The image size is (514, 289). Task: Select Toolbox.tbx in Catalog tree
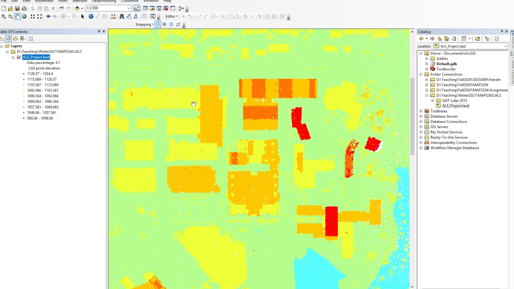point(446,69)
